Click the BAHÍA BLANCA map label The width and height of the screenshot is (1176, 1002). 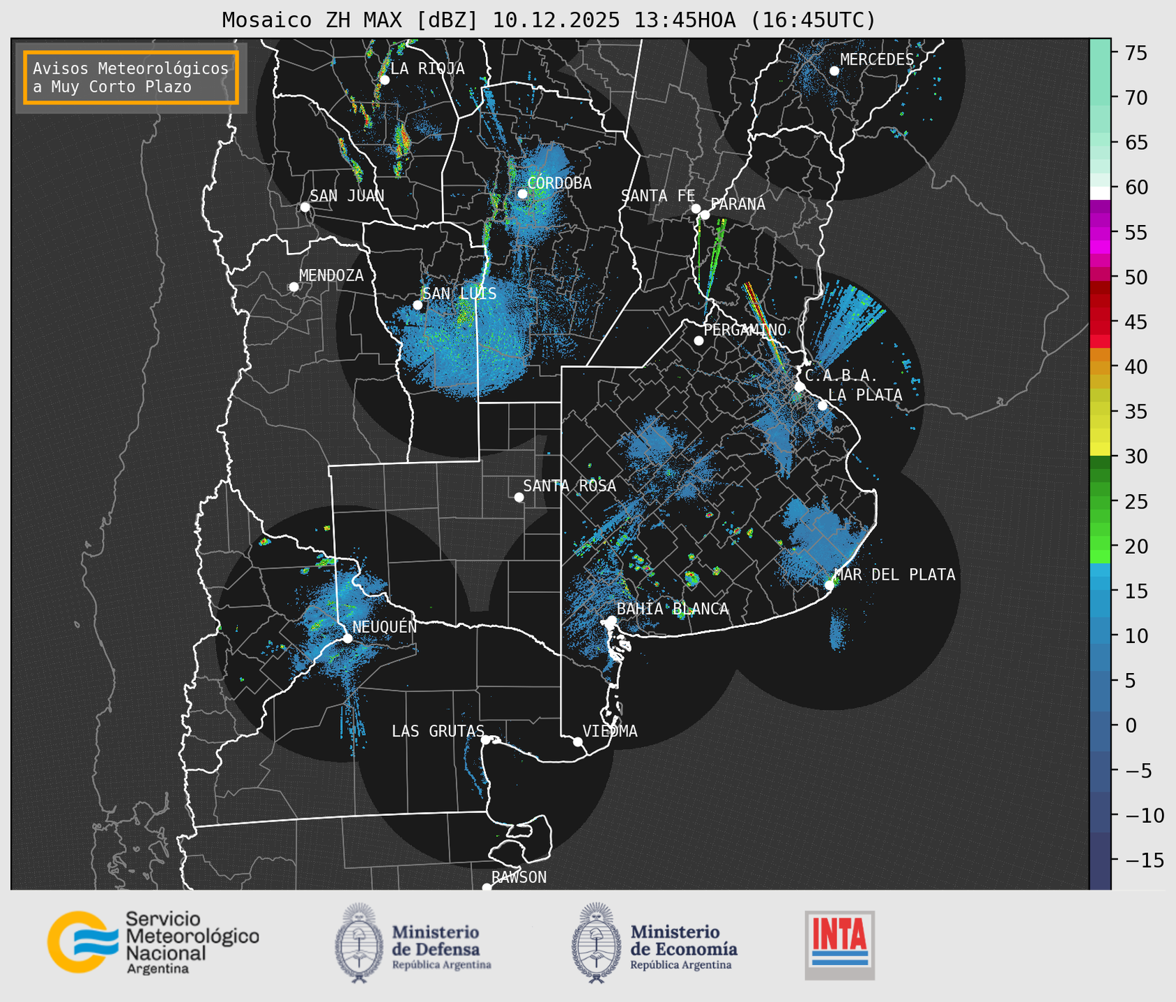click(x=673, y=609)
